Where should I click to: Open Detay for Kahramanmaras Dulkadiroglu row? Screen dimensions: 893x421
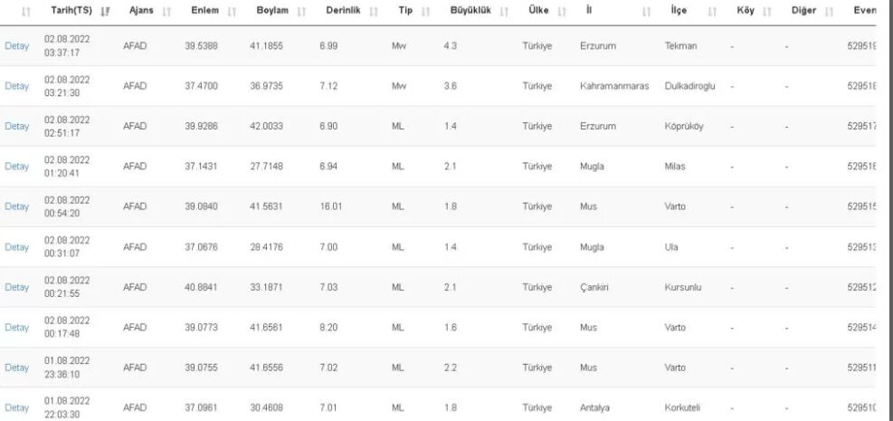16,86
